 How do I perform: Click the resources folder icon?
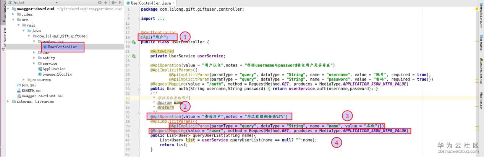point(29,80)
